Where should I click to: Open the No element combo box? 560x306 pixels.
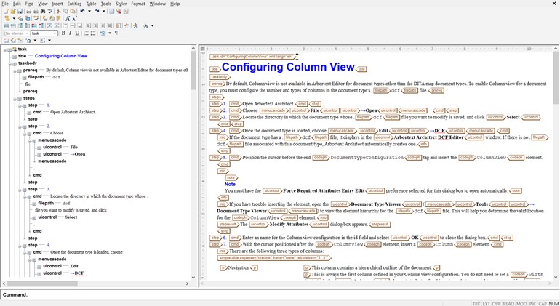(x=16, y=33)
